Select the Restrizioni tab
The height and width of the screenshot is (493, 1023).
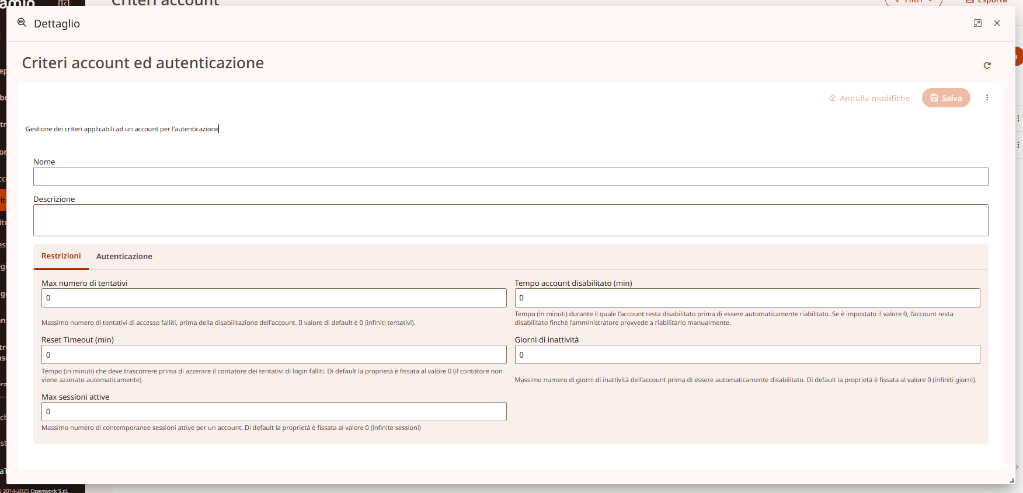[61, 256]
